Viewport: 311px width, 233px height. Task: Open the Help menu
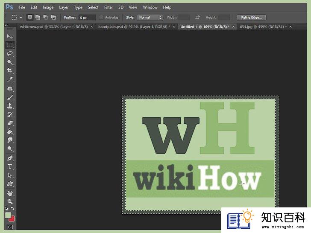coord(167,7)
